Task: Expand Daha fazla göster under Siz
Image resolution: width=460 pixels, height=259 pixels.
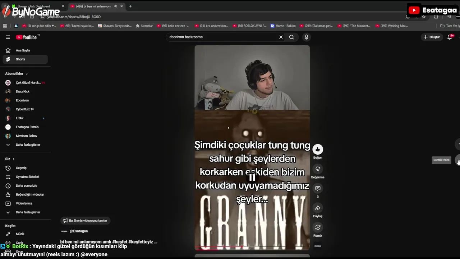Action: tap(25, 212)
